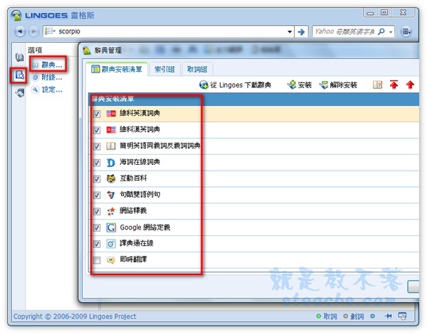Run the lookup with the blue arrow
The height and width of the screenshot is (334, 427).
pos(301,32)
